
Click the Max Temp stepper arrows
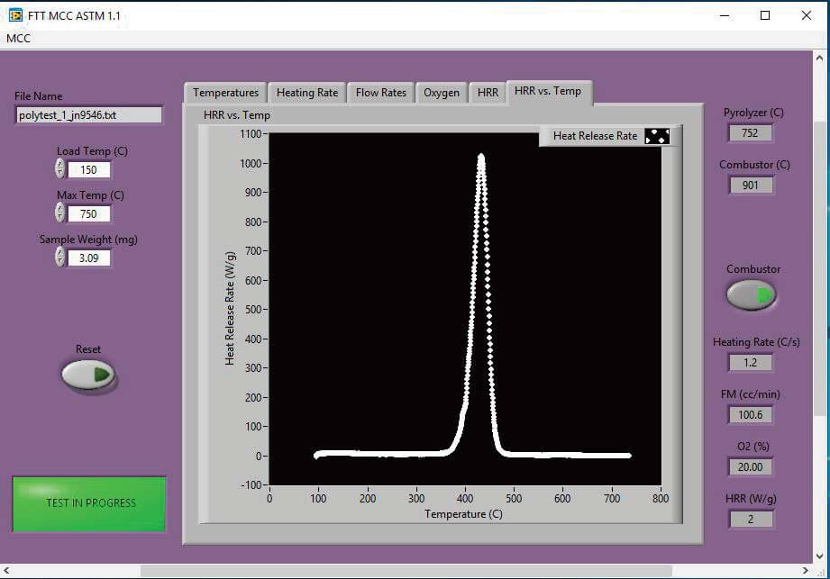tap(59, 213)
